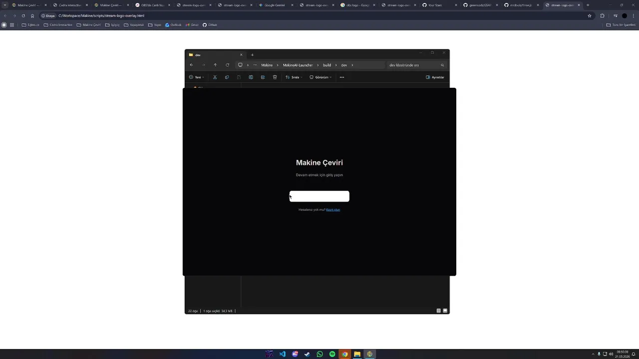Refresh the Explorer dev folder
639x359 pixels.
click(227, 65)
